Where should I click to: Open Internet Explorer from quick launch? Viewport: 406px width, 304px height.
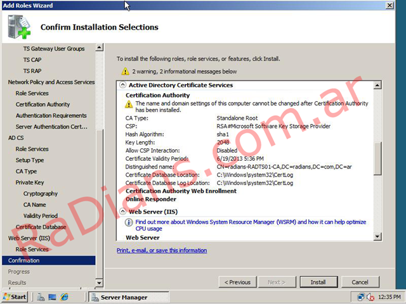pyautogui.click(x=64, y=297)
